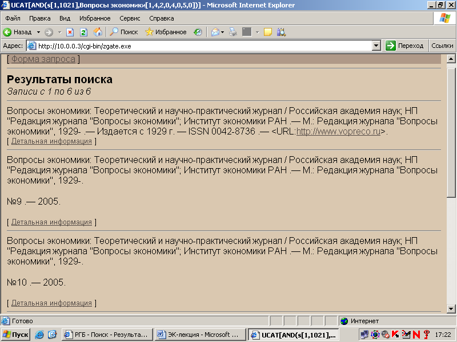Click the chart monitor tray icon
Viewport: 457px width, 342px height.
(x=406, y=335)
